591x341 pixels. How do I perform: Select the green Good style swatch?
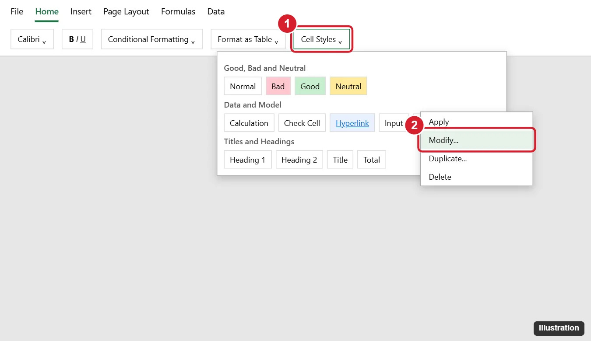point(310,86)
